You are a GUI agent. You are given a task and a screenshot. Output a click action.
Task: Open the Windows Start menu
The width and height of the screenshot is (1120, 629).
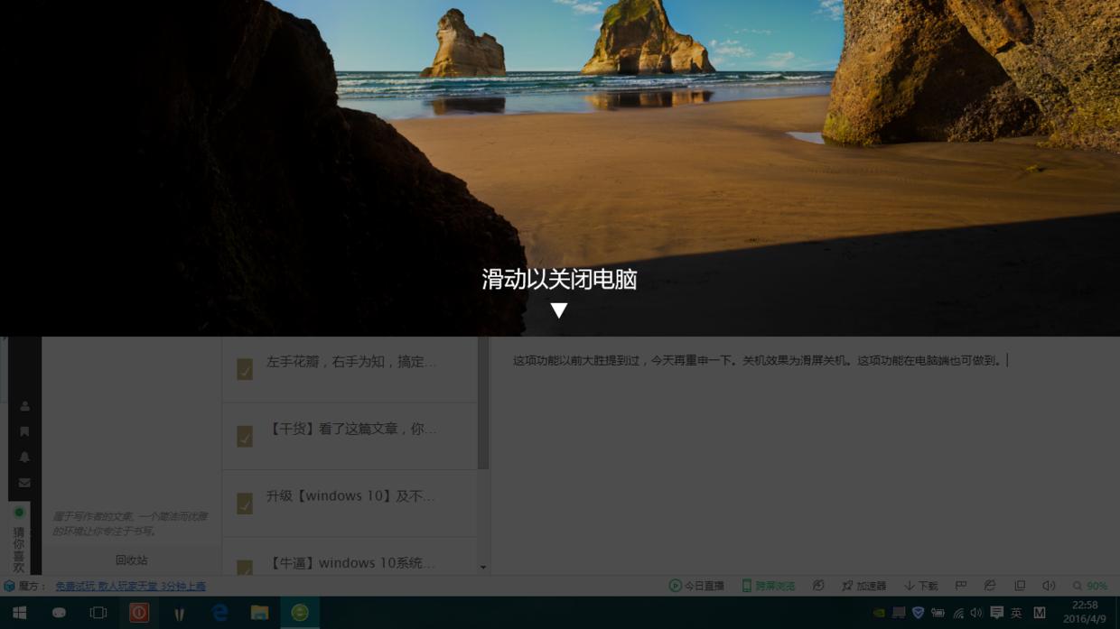(17, 612)
